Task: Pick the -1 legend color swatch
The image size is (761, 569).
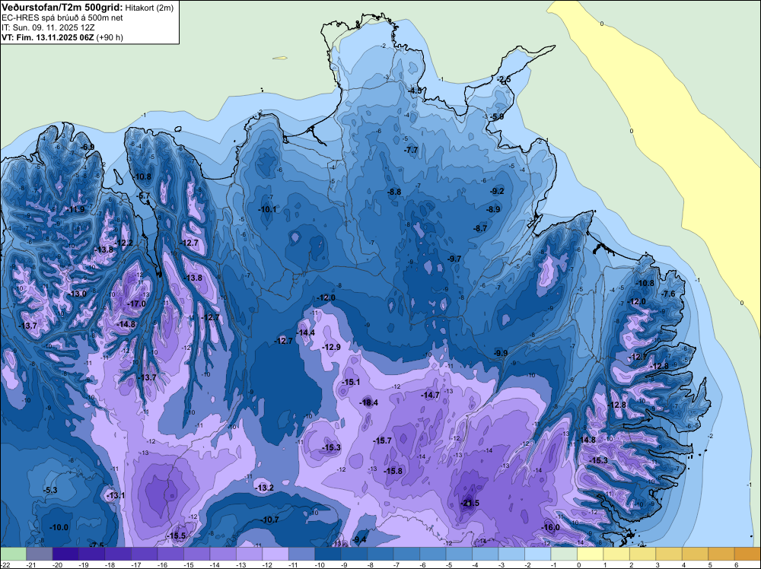Action: [x=564, y=554]
